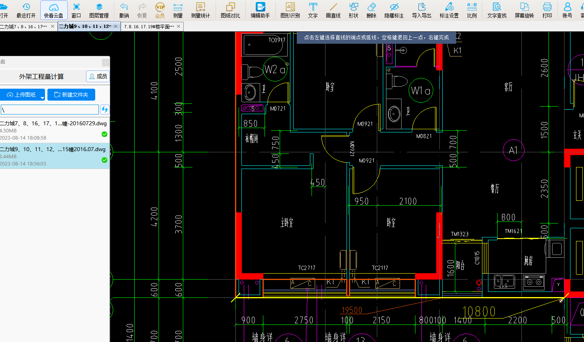Select file 二力城9、10、11、12…15幢2016.07.dwg
Viewport: 584px width, 342px height.
[x=55, y=156]
